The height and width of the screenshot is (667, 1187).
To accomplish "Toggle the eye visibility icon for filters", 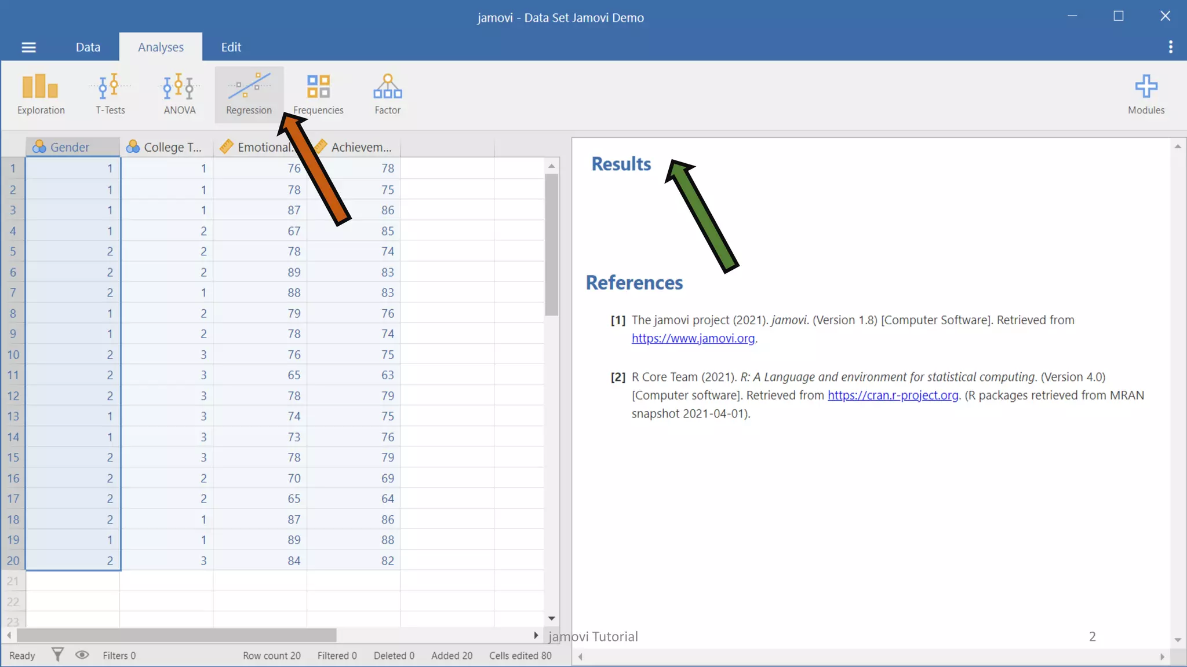I will [82, 655].
